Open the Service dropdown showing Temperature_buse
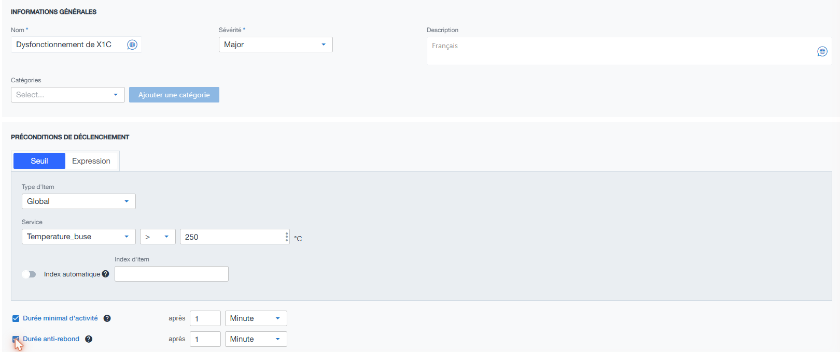 point(79,237)
